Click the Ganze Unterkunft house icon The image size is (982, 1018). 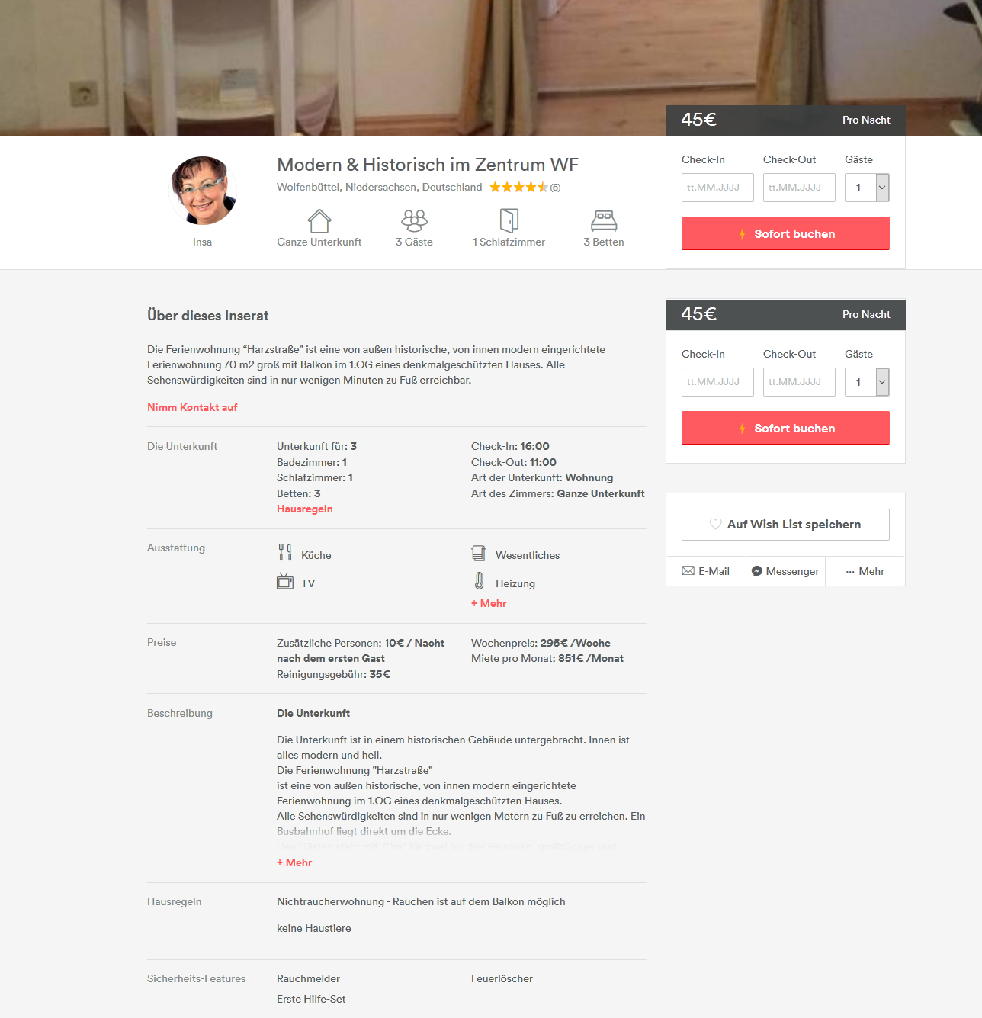[x=319, y=220]
